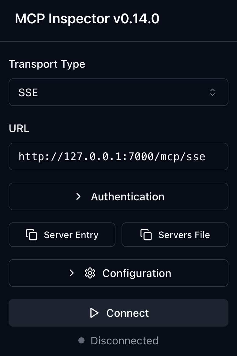The image size is (237, 356).
Task: Click the Disconnected status text
Action: click(x=124, y=340)
